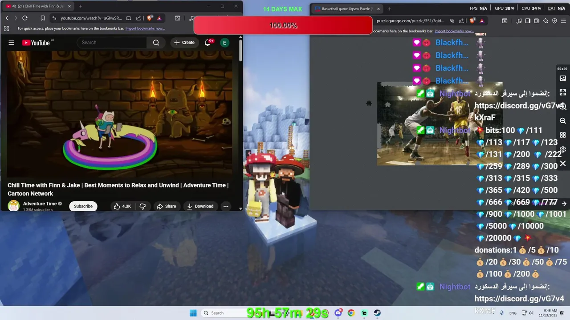This screenshot has width=570, height=320.
Task: Go to YouTube home via logo
Action: [x=36, y=43]
